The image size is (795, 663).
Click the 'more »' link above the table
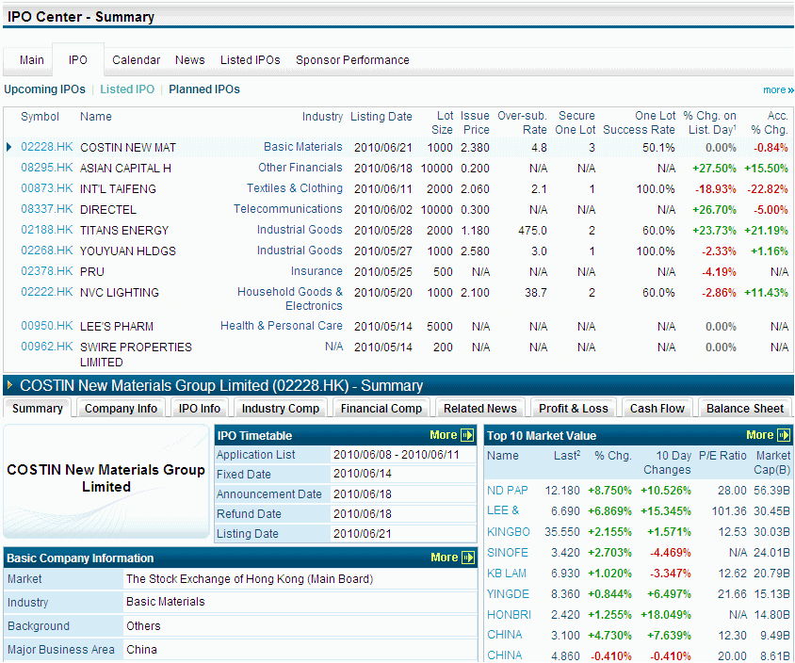(x=778, y=89)
